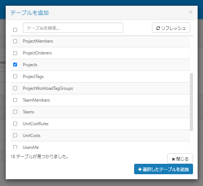Focus the テーブルを検索 search field
The width and height of the screenshot is (203, 186).
73,28
